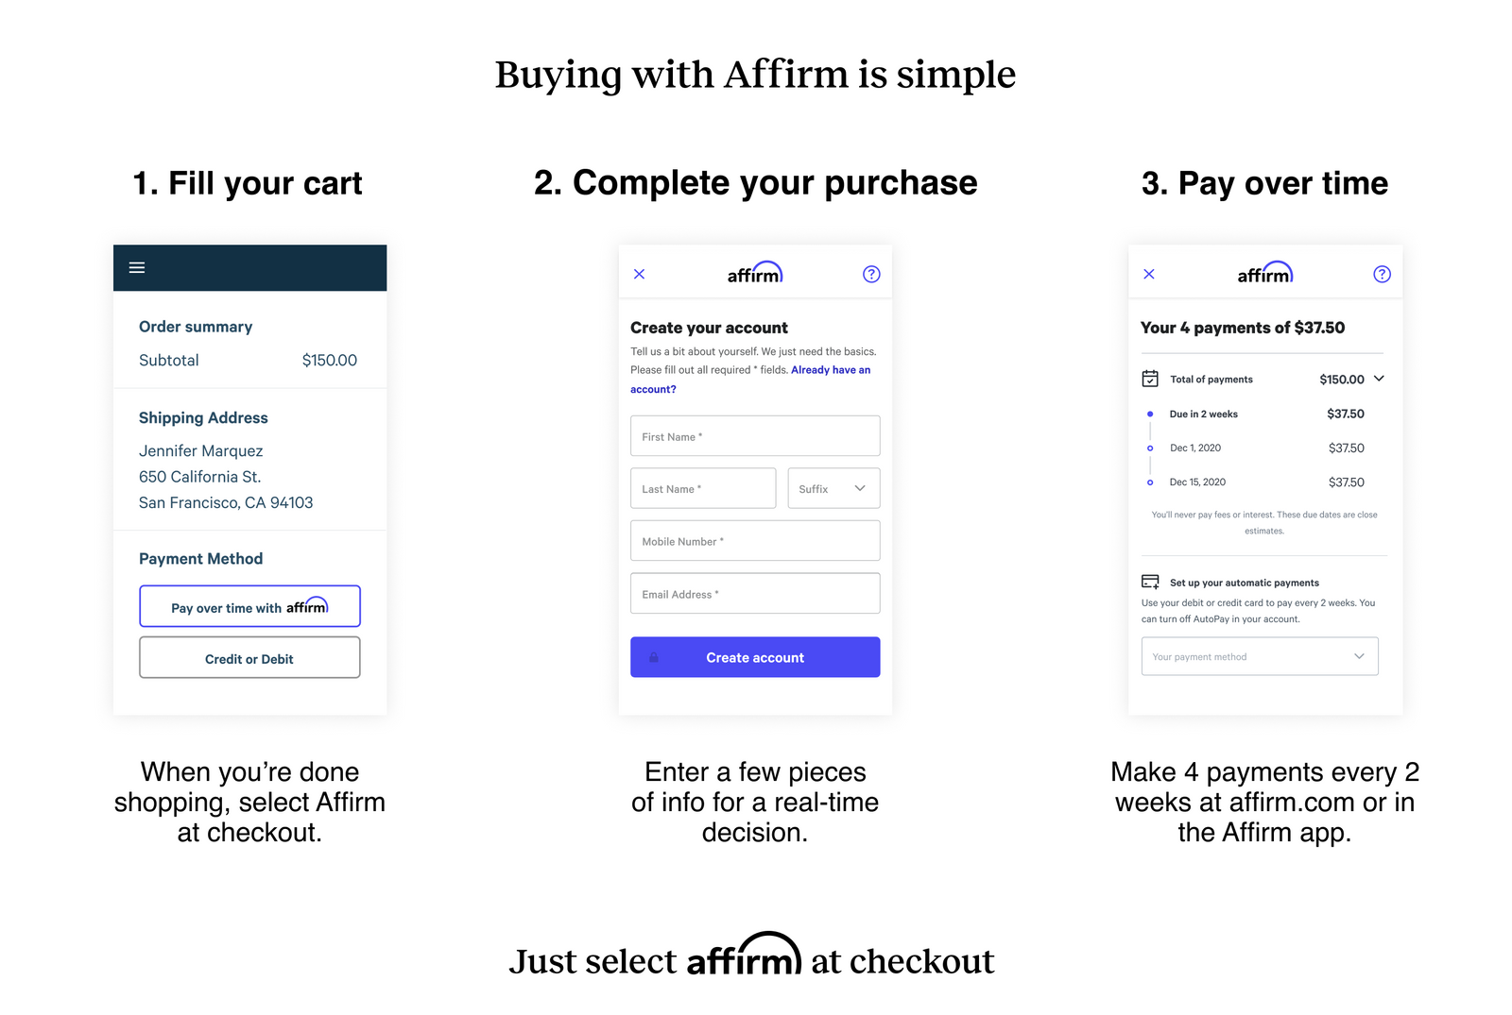
Task: Collapse the Total of payments chevron
Action: tap(1379, 379)
